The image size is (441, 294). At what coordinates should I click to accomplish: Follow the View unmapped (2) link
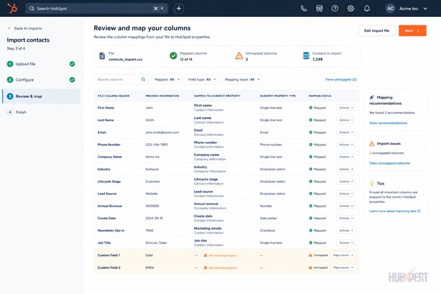341,79
